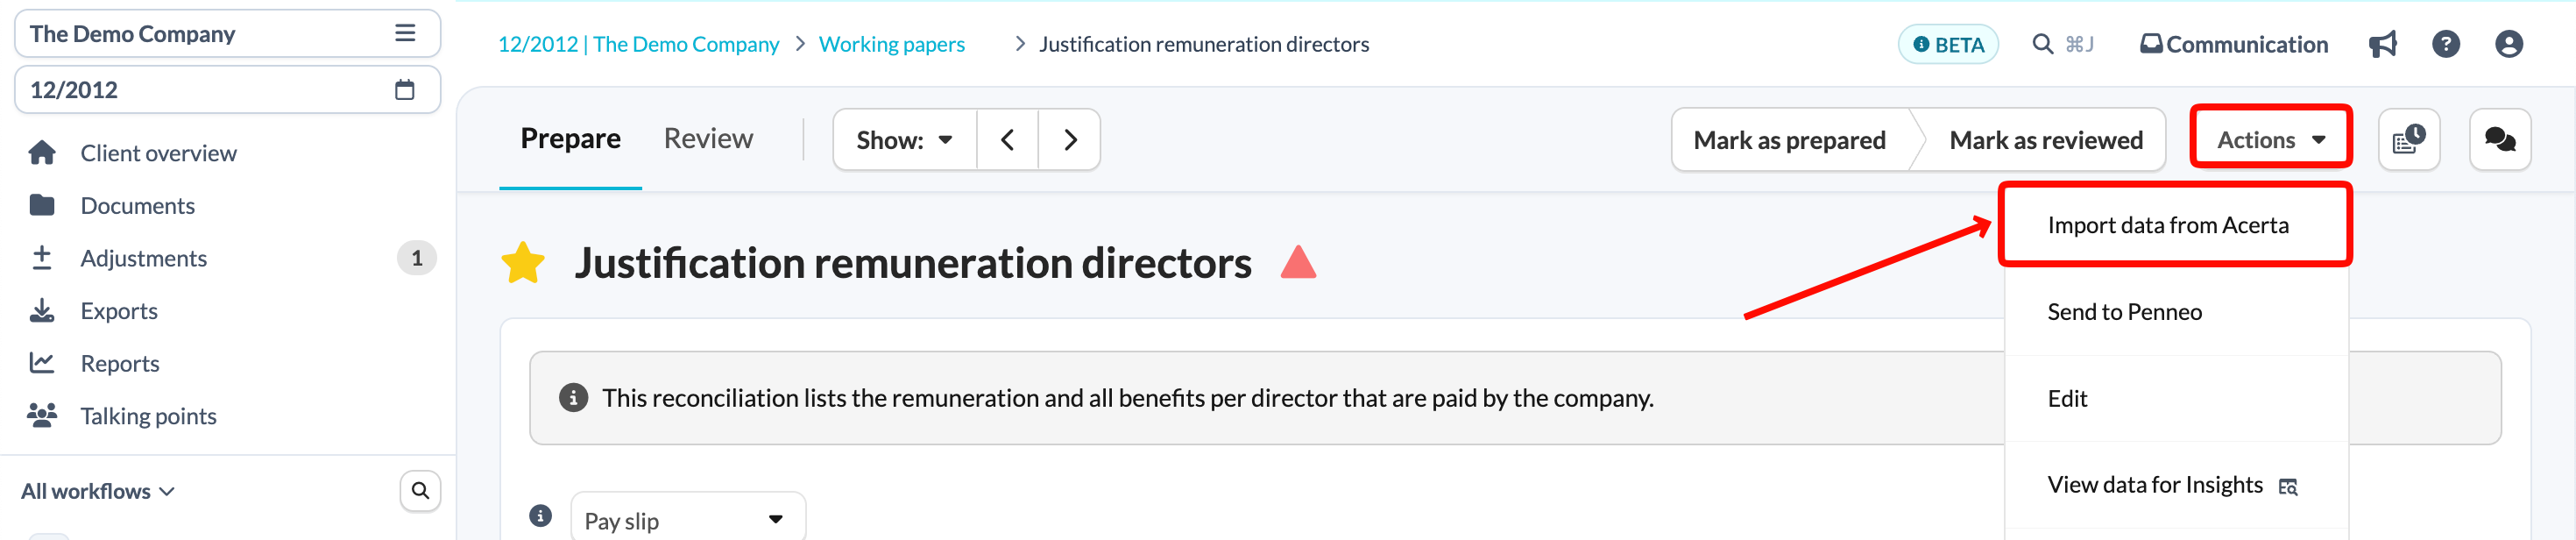Open the help question mark icon
2576x540 pixels.
point(2446,44)
